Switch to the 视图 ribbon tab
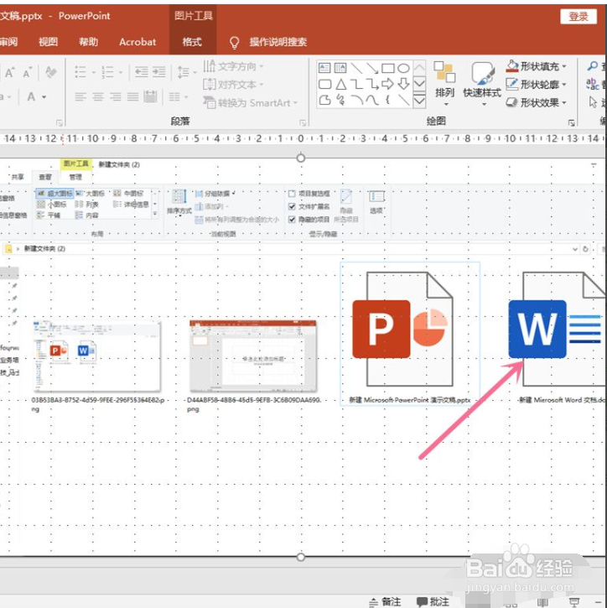The height and width of the screenshot is (608, 607). point(48,42)
